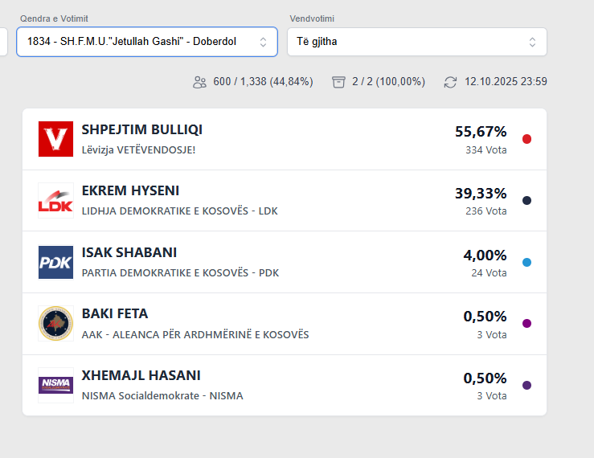Click the blue dot for Isak Shabani
This screenshot has height=458, width=594.
click(x=526, y=262)
